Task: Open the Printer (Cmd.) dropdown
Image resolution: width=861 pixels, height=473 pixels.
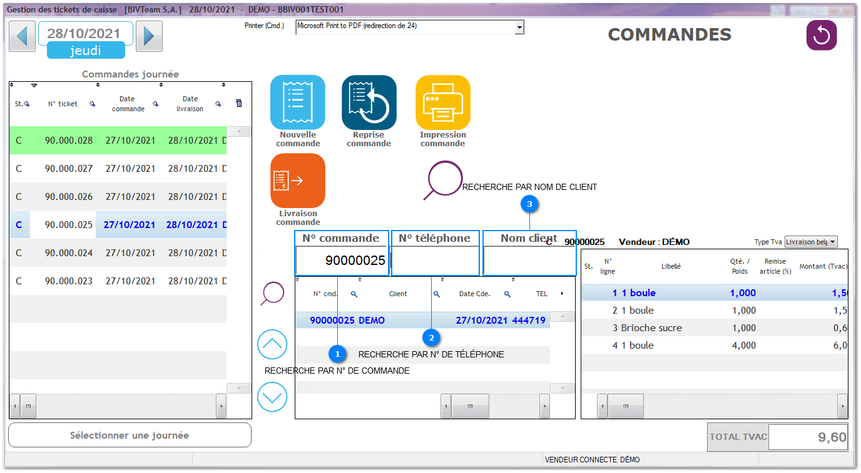Action: click(519, 27)
